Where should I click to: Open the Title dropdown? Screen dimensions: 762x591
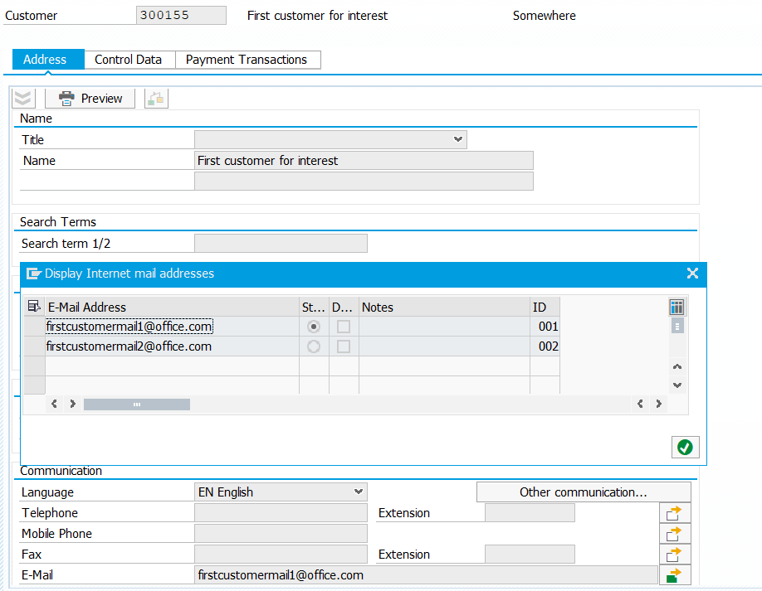pyautogui.click(x=457, y=139)
